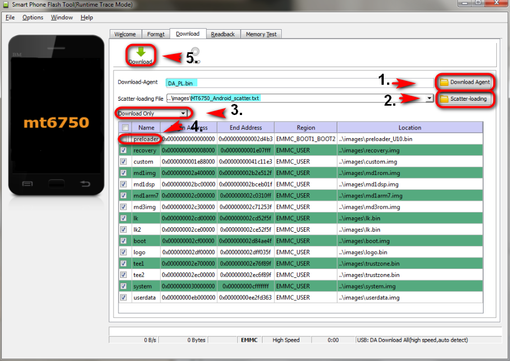Click the Download-Agent DA_PL.bin path field
This screenshot has height=361, width=510.
[298, 83]
